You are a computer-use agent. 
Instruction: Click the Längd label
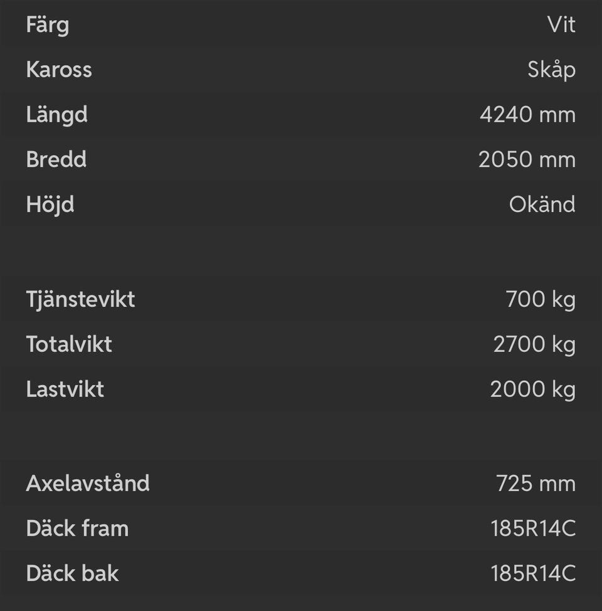tap(56, 115)
